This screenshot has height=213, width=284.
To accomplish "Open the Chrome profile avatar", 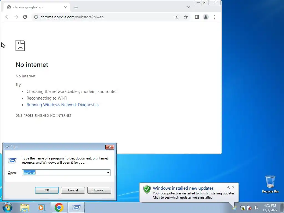I will point(206,17).
